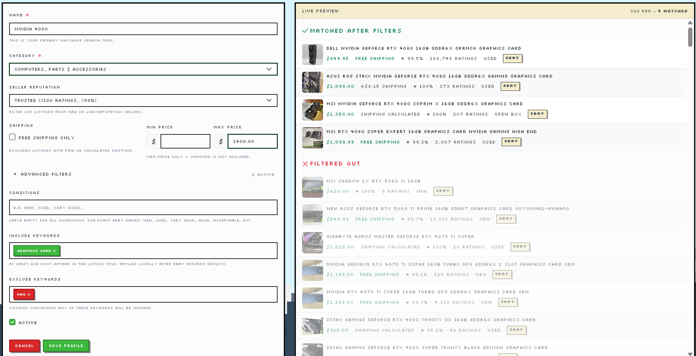The image size is (696, 356).
Task: Click eBay badge on Gigabyte Aorus Master listing
Action: pyautogui.click(x=520, y=247)
